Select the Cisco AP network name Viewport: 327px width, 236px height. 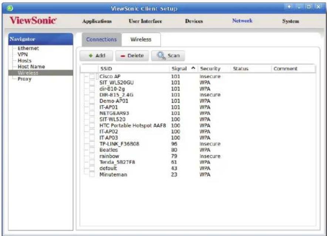point(110,76)
